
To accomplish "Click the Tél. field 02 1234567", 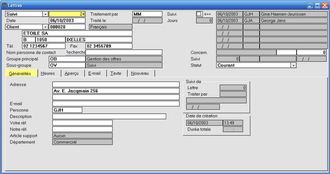I will point(44,46).
